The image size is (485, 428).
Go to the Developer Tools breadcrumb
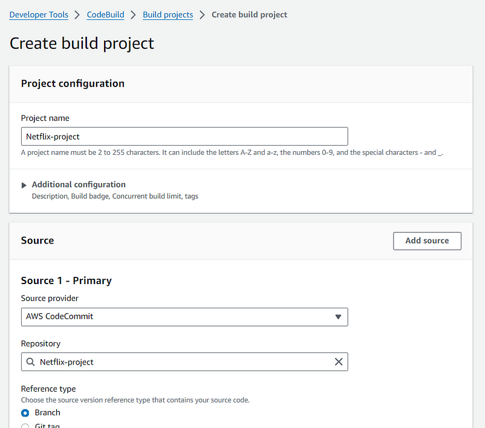pos(39,15)
